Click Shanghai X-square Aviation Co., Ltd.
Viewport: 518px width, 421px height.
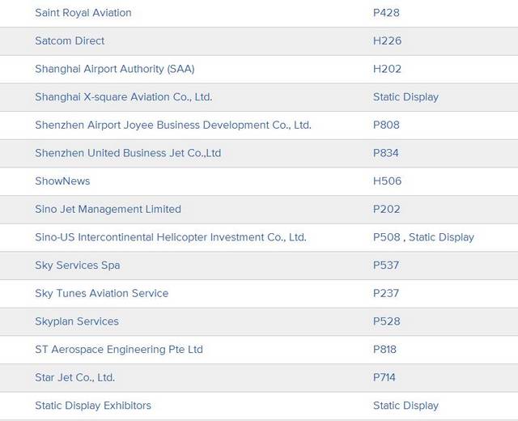point(123,96)
